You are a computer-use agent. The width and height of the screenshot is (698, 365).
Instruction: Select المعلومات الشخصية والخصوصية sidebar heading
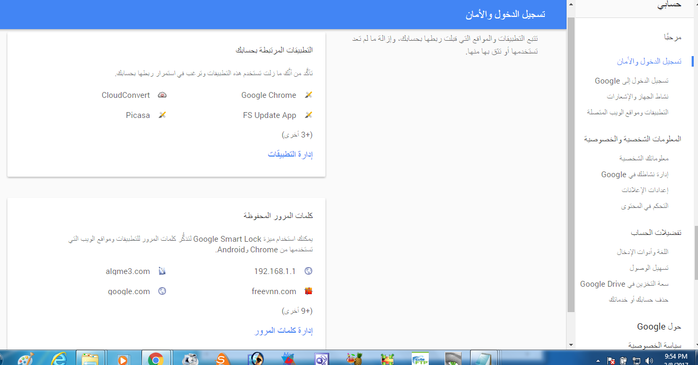tap(633, 139)
